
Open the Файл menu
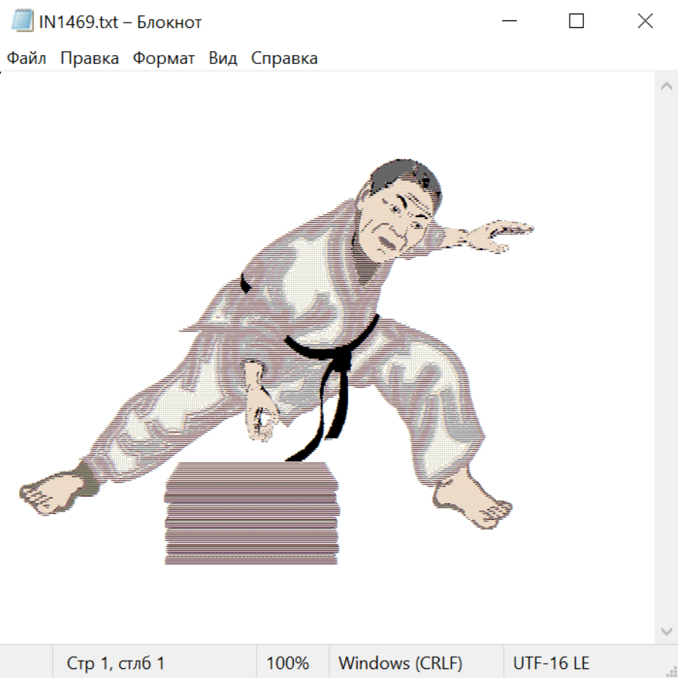click(x=26, y=59)
